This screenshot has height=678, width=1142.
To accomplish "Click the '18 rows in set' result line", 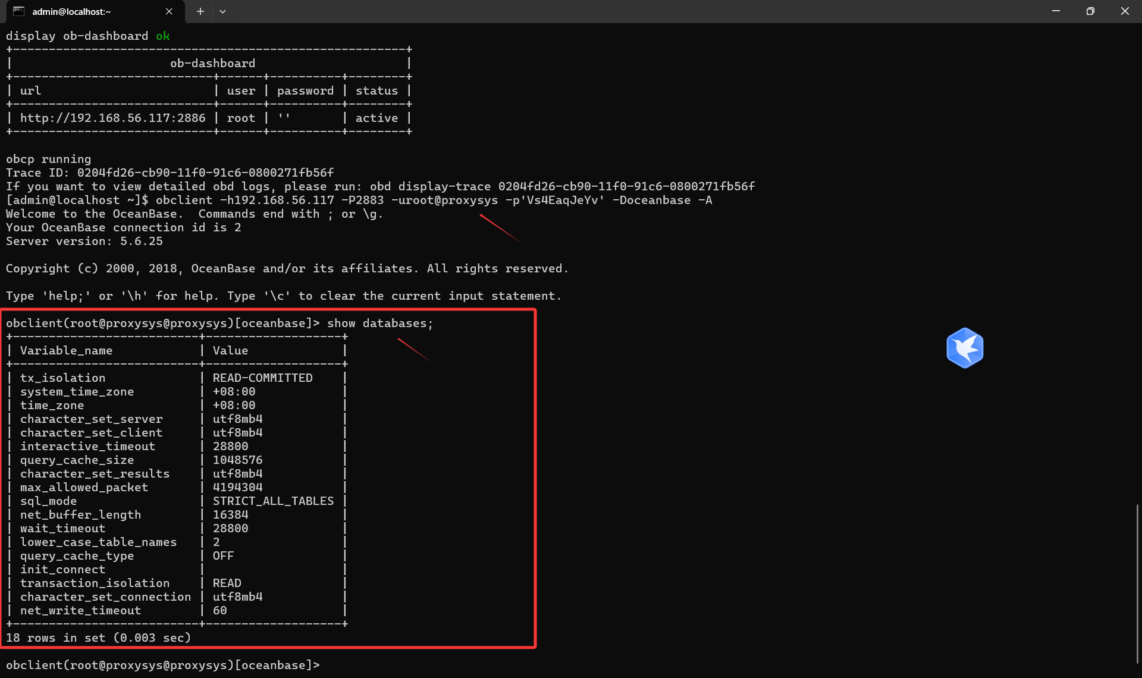I will click(x=98, y=638).
